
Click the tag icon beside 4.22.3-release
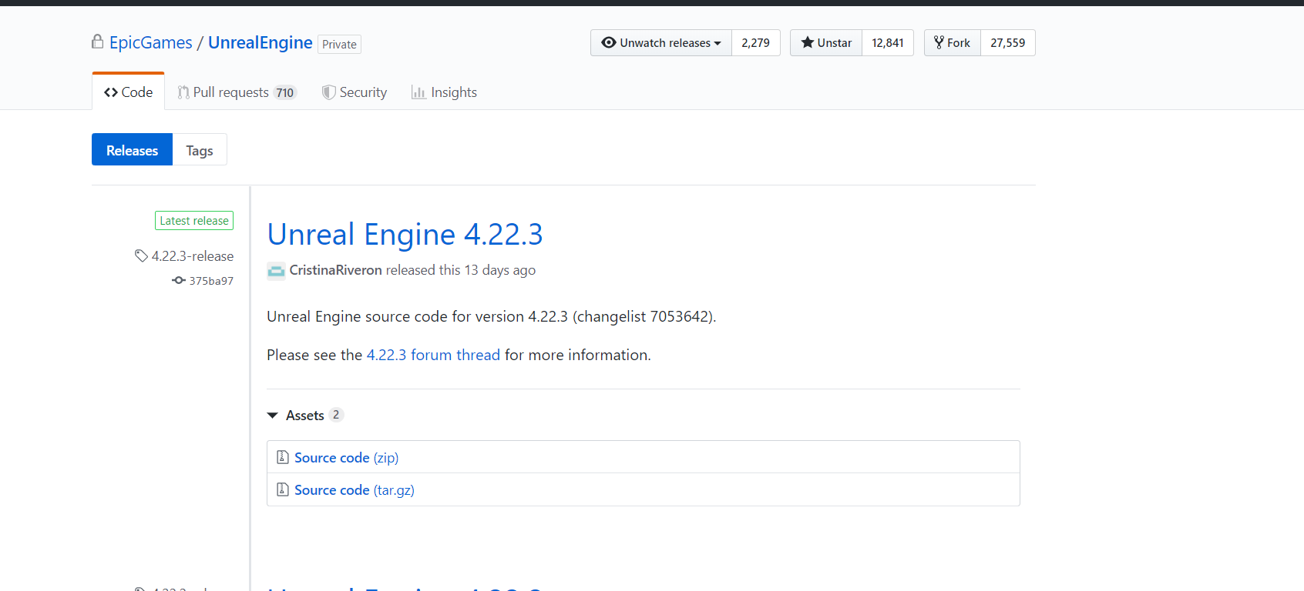141,255
